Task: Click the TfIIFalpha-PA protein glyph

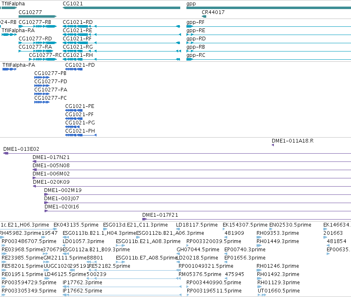Action: pos(9,69)
